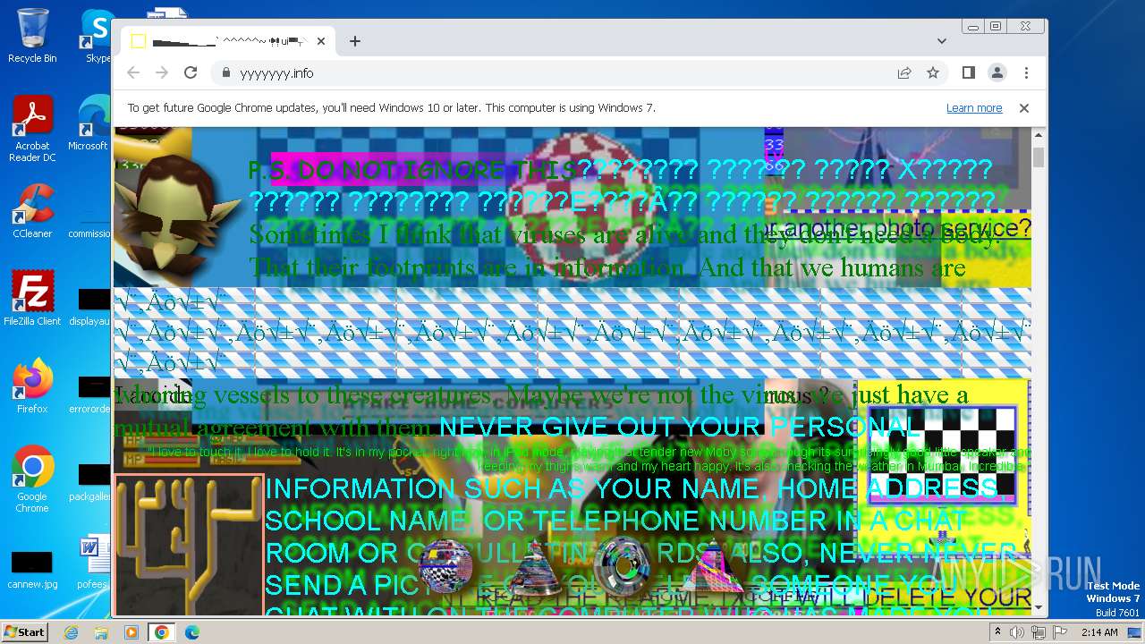Toggle Chrome side panel
1145x644 pixels.
[x=969, y=73]
